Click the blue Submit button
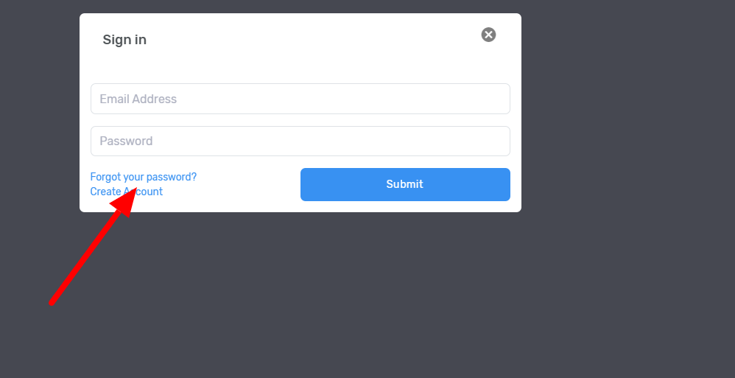Screen dimensions: 735x378 click(x=405, y=184)
